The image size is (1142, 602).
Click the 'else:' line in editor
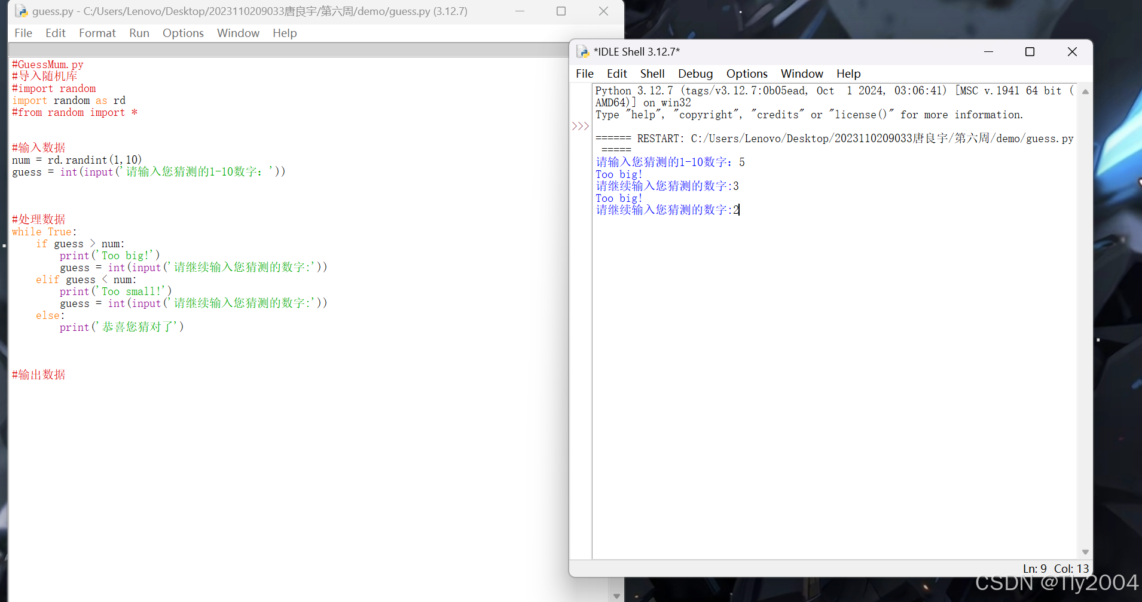tap(50, 315)
